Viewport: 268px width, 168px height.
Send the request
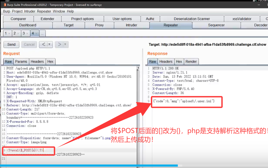pyautogui.click(x=11, y=45)
